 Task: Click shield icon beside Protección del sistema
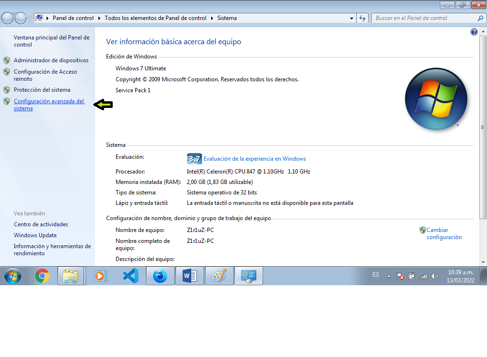7,90
